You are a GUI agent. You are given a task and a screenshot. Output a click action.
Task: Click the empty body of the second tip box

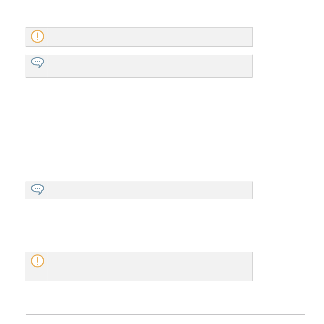(x=149, y=66)
